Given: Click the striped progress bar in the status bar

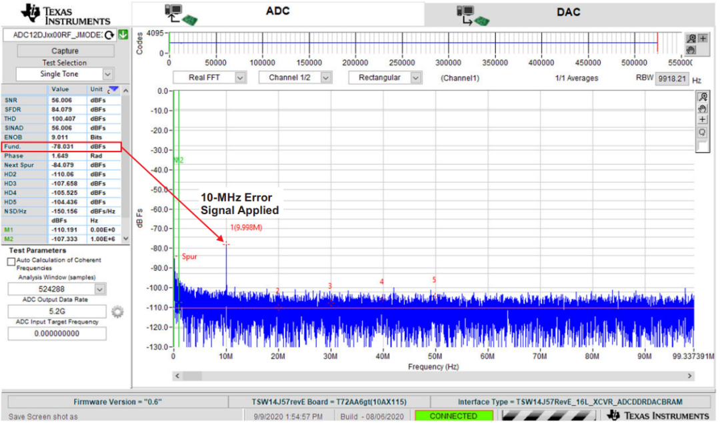Looking at the screenshot, I should pos(550,416).
